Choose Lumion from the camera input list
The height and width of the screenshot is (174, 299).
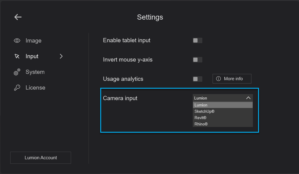(223, 105)
